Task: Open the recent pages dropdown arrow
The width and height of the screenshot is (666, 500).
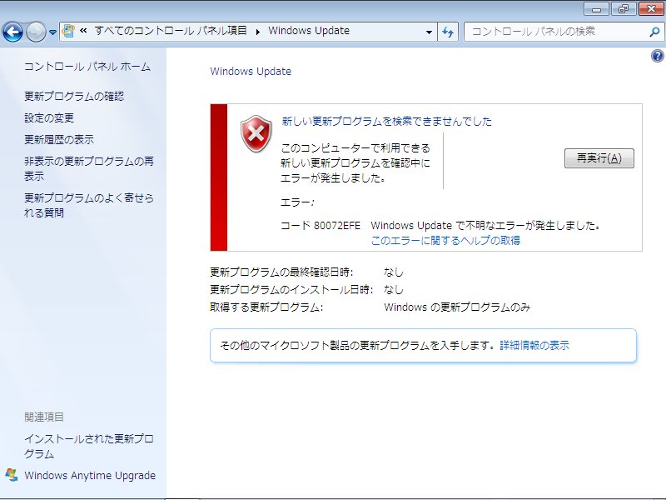Action: click(52, 32)
